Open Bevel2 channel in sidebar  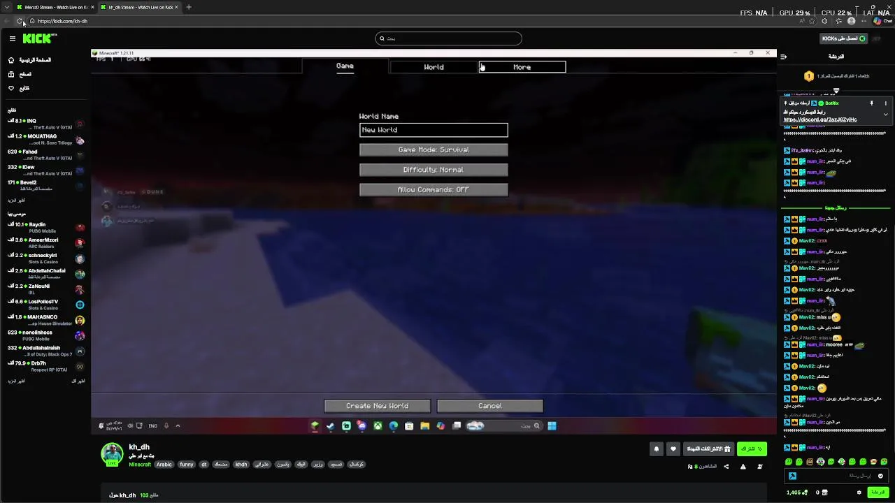[x=45, y=185]
